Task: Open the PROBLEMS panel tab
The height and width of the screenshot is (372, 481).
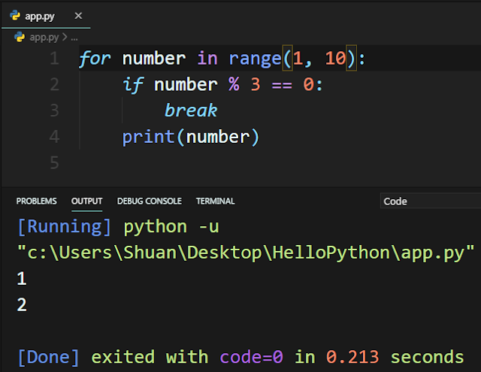Action: coord(37,201)
